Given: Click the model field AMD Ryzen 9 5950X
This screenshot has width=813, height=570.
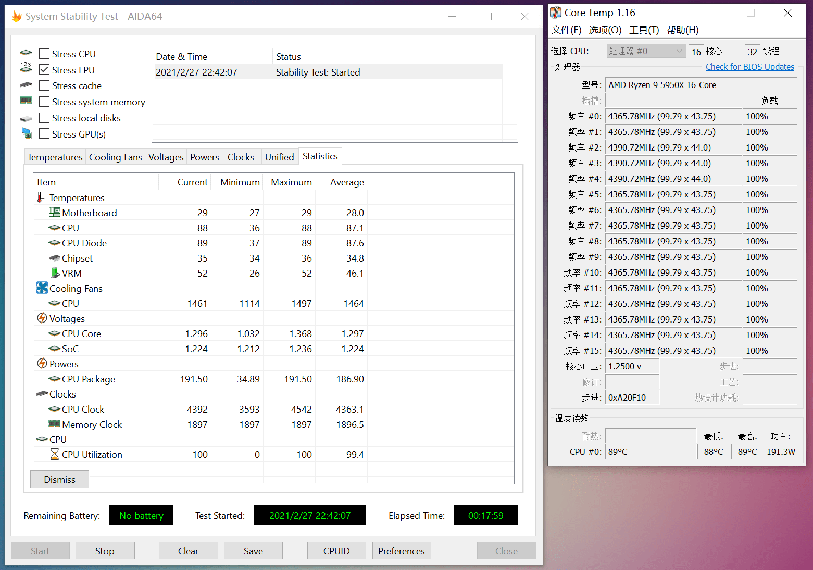Looking at the screenshot, I should [701, 85].
